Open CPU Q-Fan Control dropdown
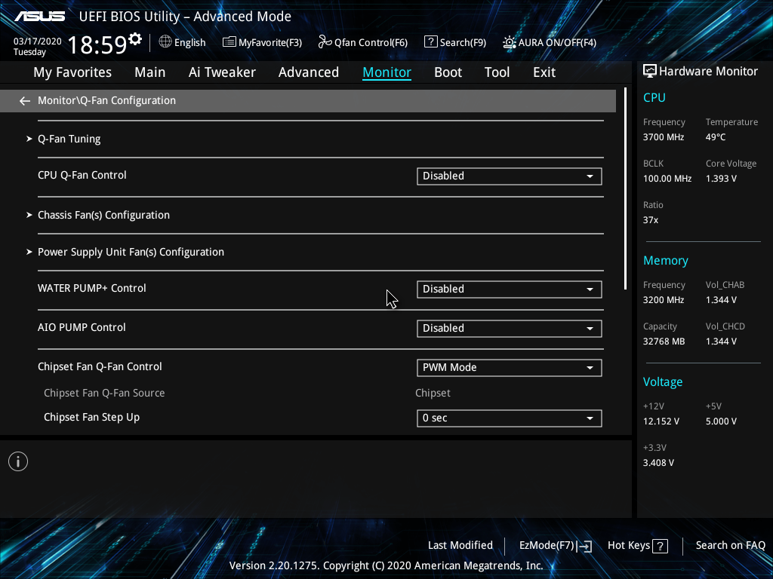This screenshot has height=579, width=773. (x=510, y=176)
